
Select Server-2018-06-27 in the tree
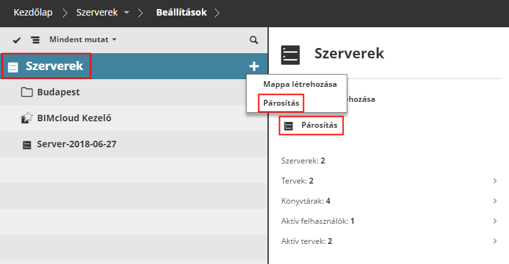coord(77,144)
